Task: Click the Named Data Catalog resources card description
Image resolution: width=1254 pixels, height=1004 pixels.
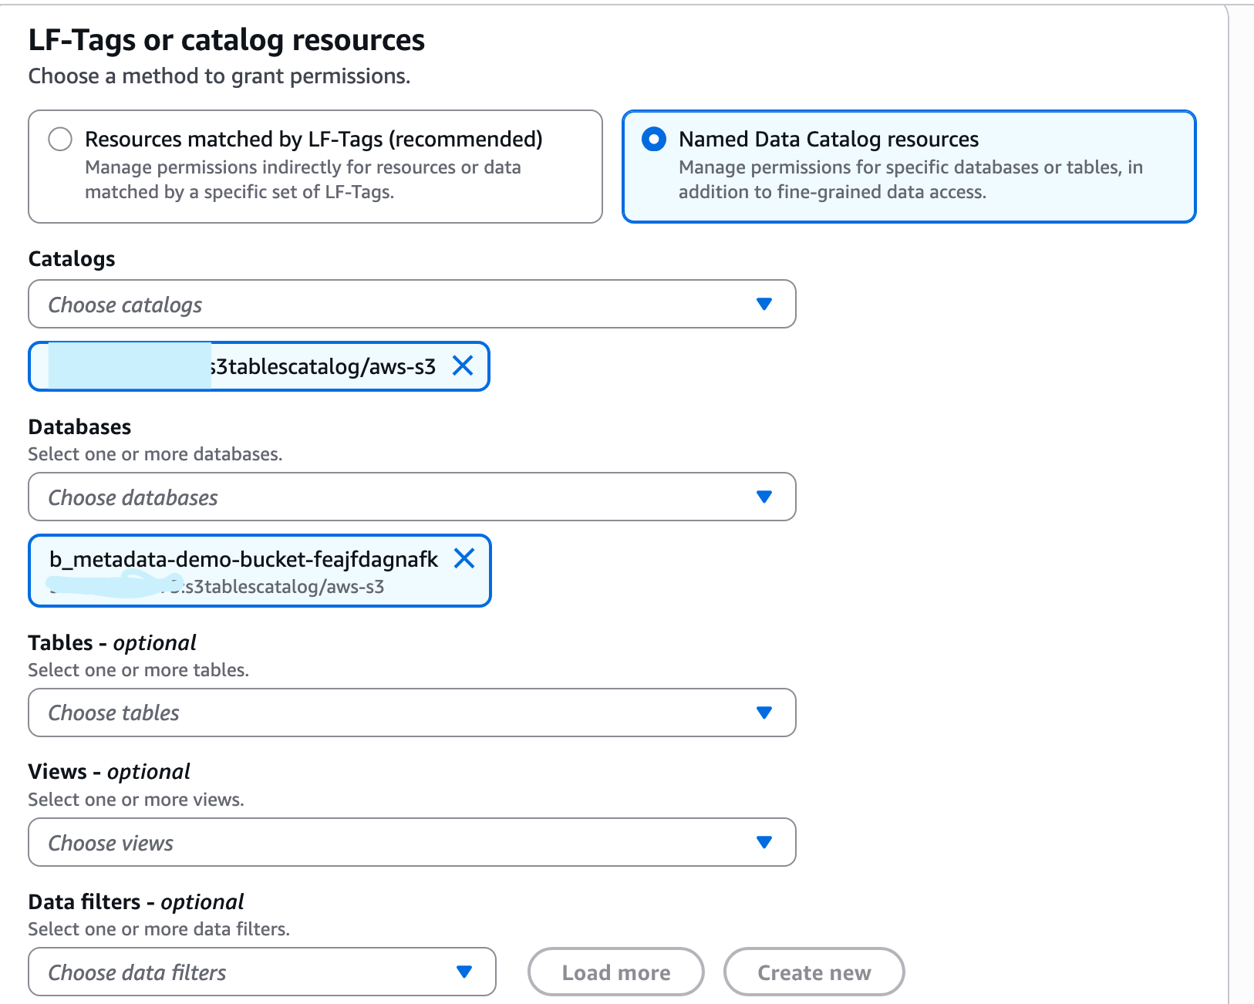Action: (910, 180)
